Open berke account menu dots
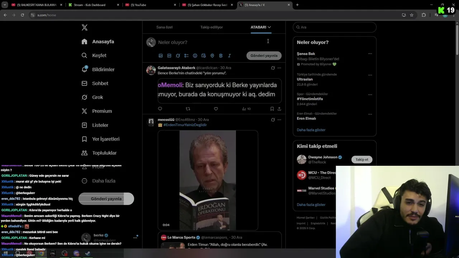The height and width of the screenshot is (258, 459). pos(135,237)
